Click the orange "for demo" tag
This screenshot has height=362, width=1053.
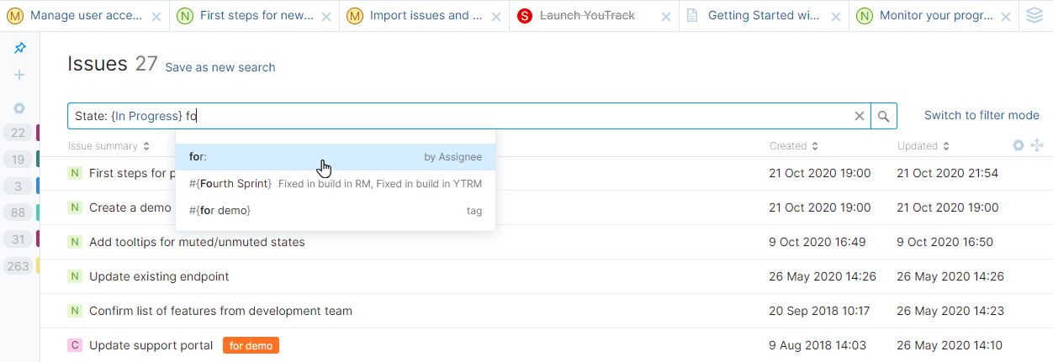pyautogui.click(x=251, y=345)
